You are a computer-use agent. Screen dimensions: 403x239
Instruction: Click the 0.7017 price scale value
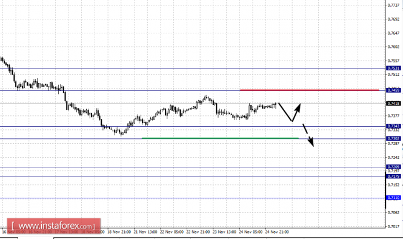[x=393, y=226]
